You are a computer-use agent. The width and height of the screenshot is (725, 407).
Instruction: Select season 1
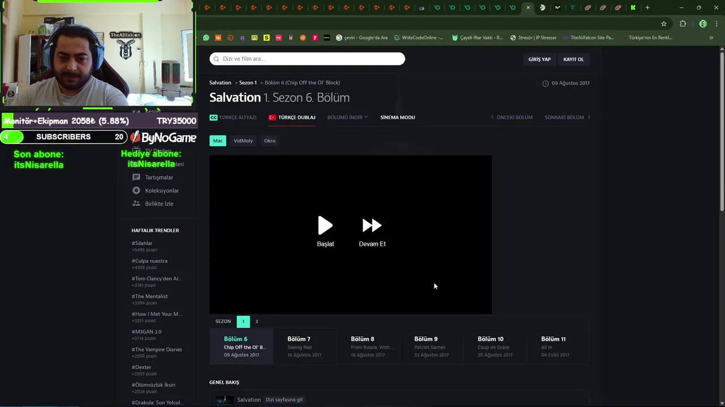pyautogui.click(x=243, y=321)
